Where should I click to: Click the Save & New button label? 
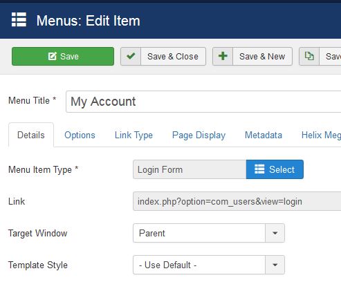click(262, 57)
